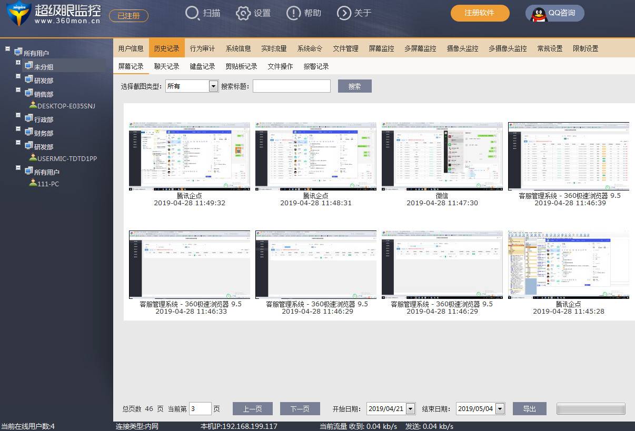Open the 限制设置 tab

pos(586,48)
